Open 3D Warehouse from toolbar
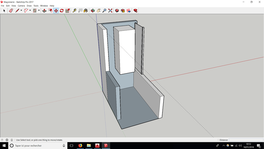264x149 pixels. [x=117, y=11]
